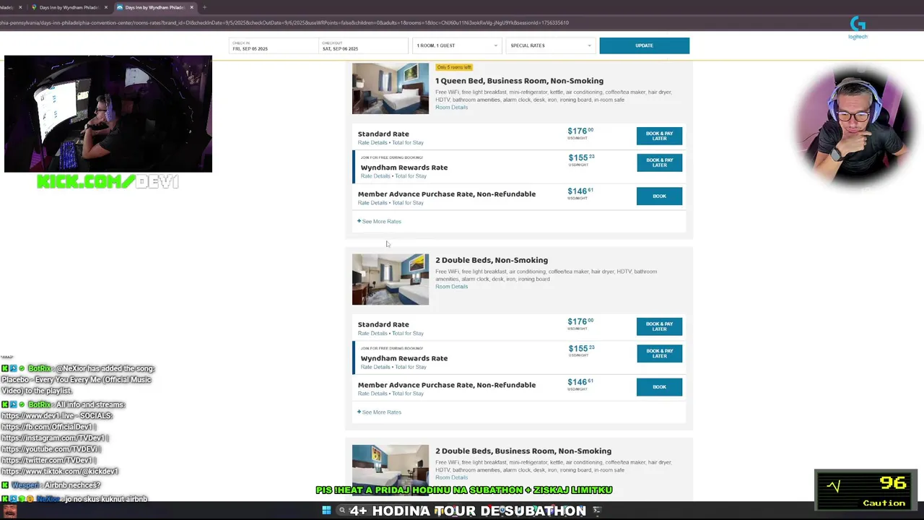Open Rate Details under Queen room Wyndham Rewards Rate
This screenshot has width=924, height=520.
[x=375, y=176]
